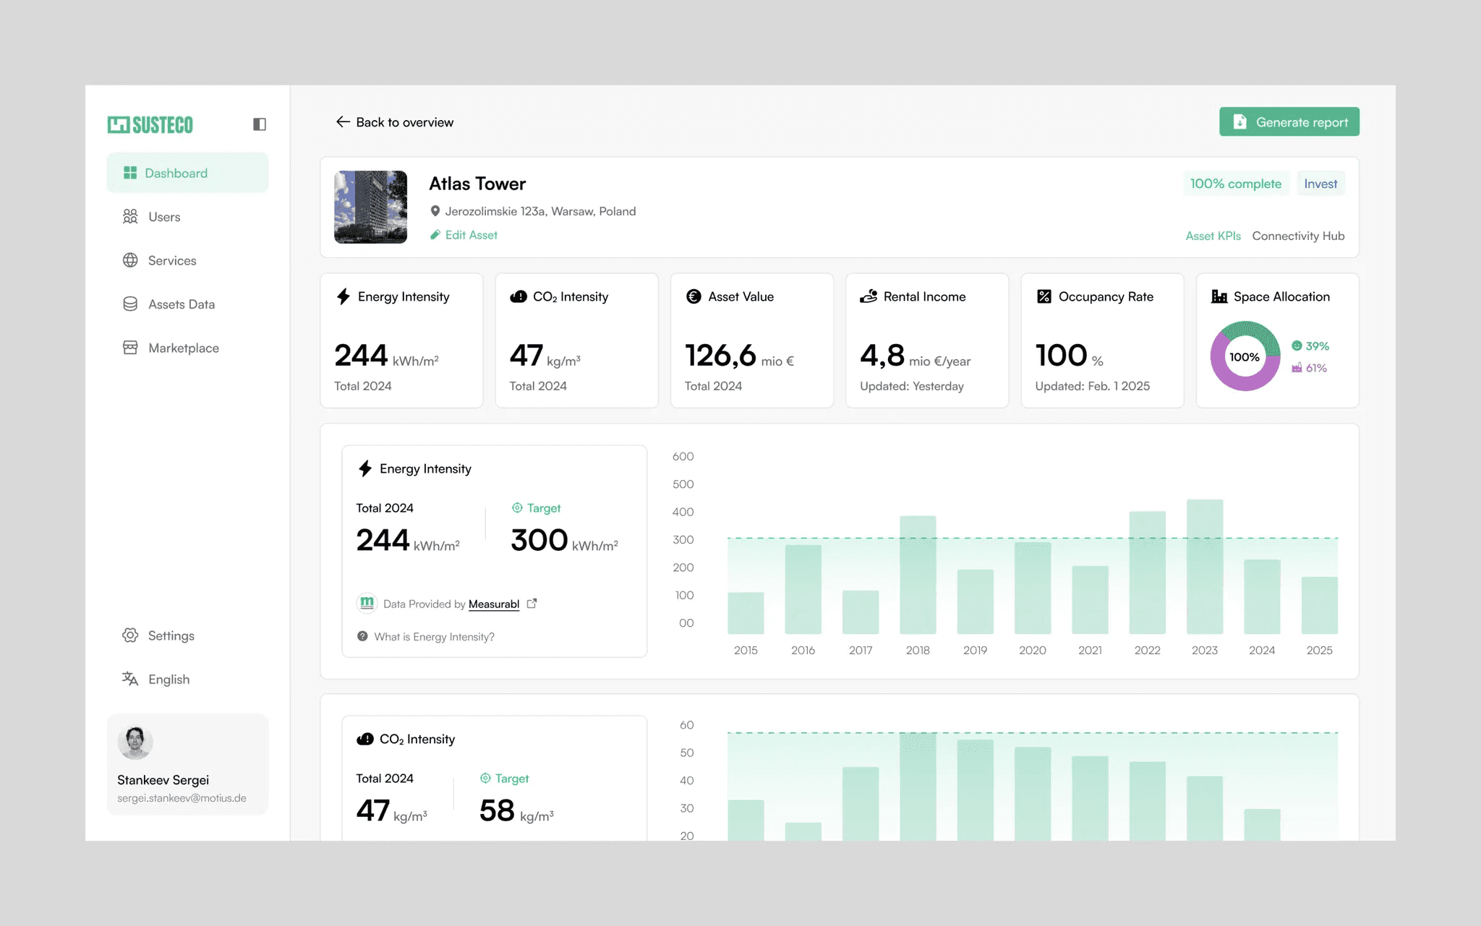
Task: Open Settings gear icon
Action: click(130, 635)
